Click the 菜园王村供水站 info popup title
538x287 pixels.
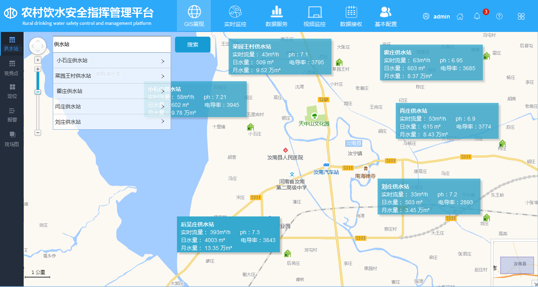(x=252, y=47)
